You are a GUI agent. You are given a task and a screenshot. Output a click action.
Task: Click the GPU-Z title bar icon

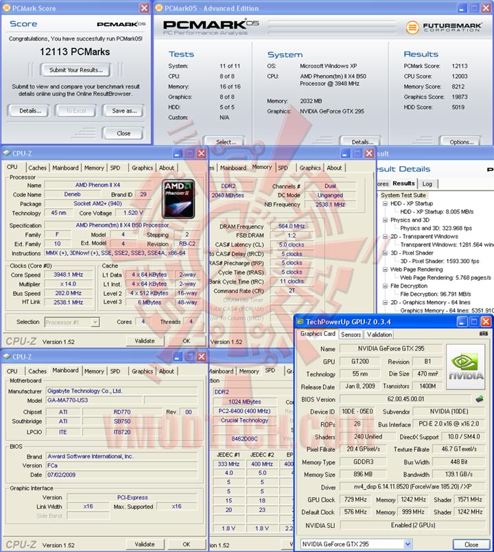(300, 321)
